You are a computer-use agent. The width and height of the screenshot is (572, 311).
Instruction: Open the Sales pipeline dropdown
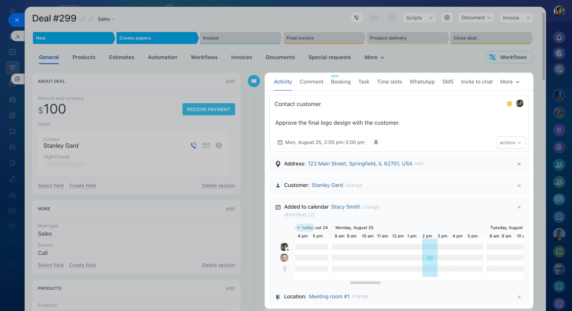106,19
